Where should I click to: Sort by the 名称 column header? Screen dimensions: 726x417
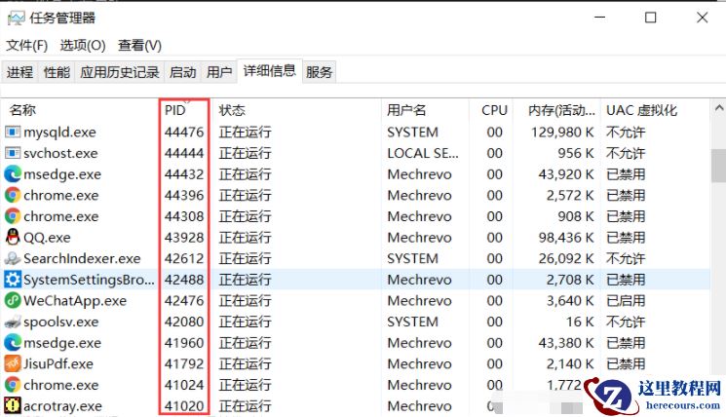(x=22, y=110)
